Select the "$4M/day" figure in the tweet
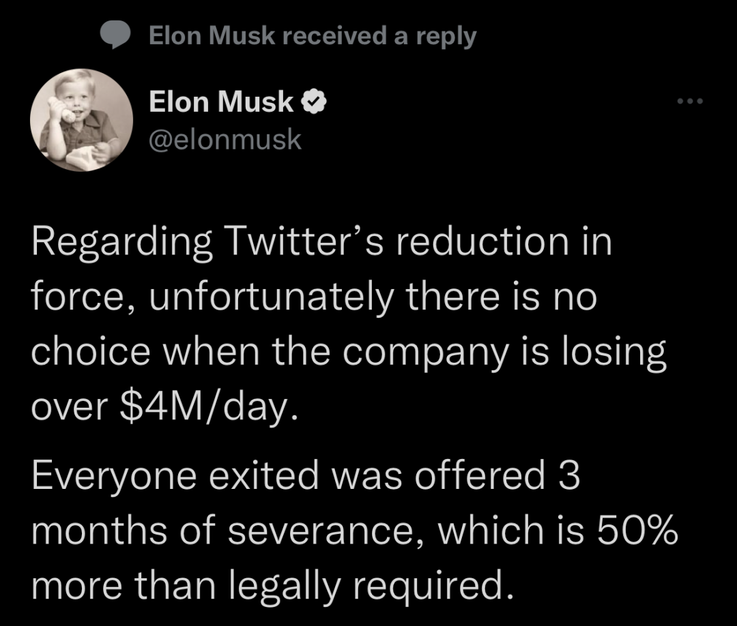This screenshot has height=626, width=737. point(202,408)
